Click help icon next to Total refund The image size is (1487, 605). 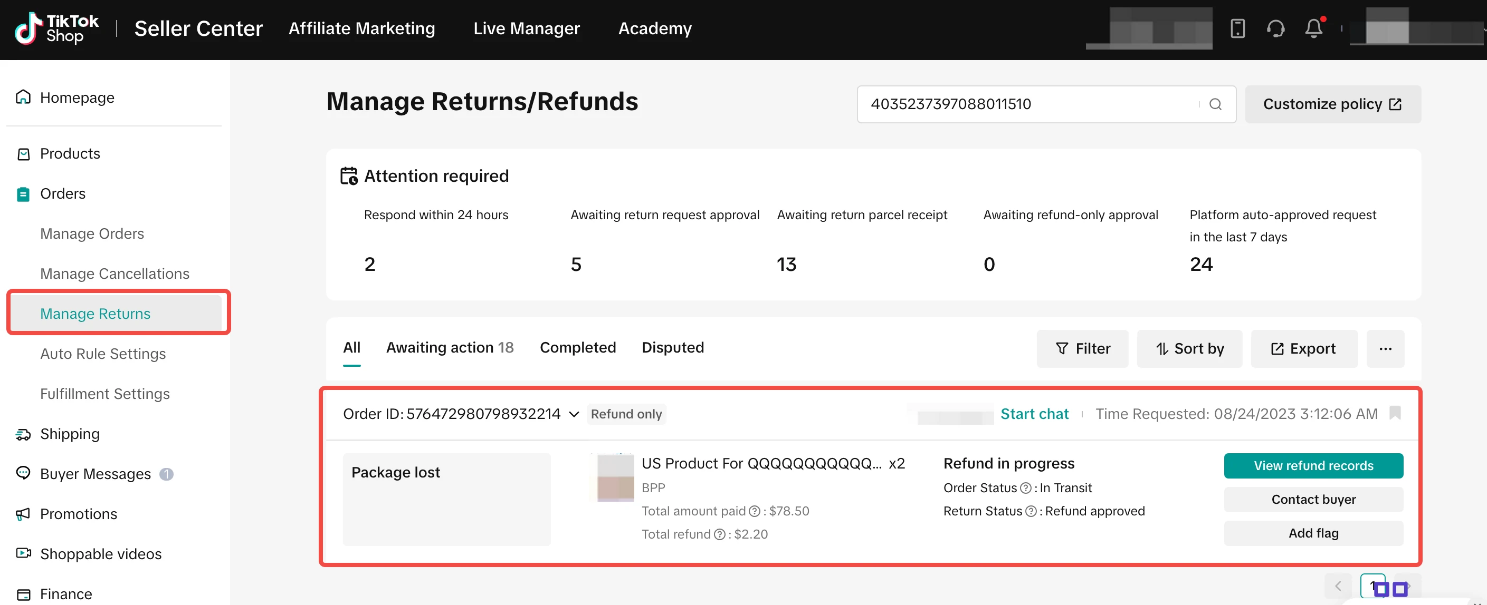coord(720,534)
